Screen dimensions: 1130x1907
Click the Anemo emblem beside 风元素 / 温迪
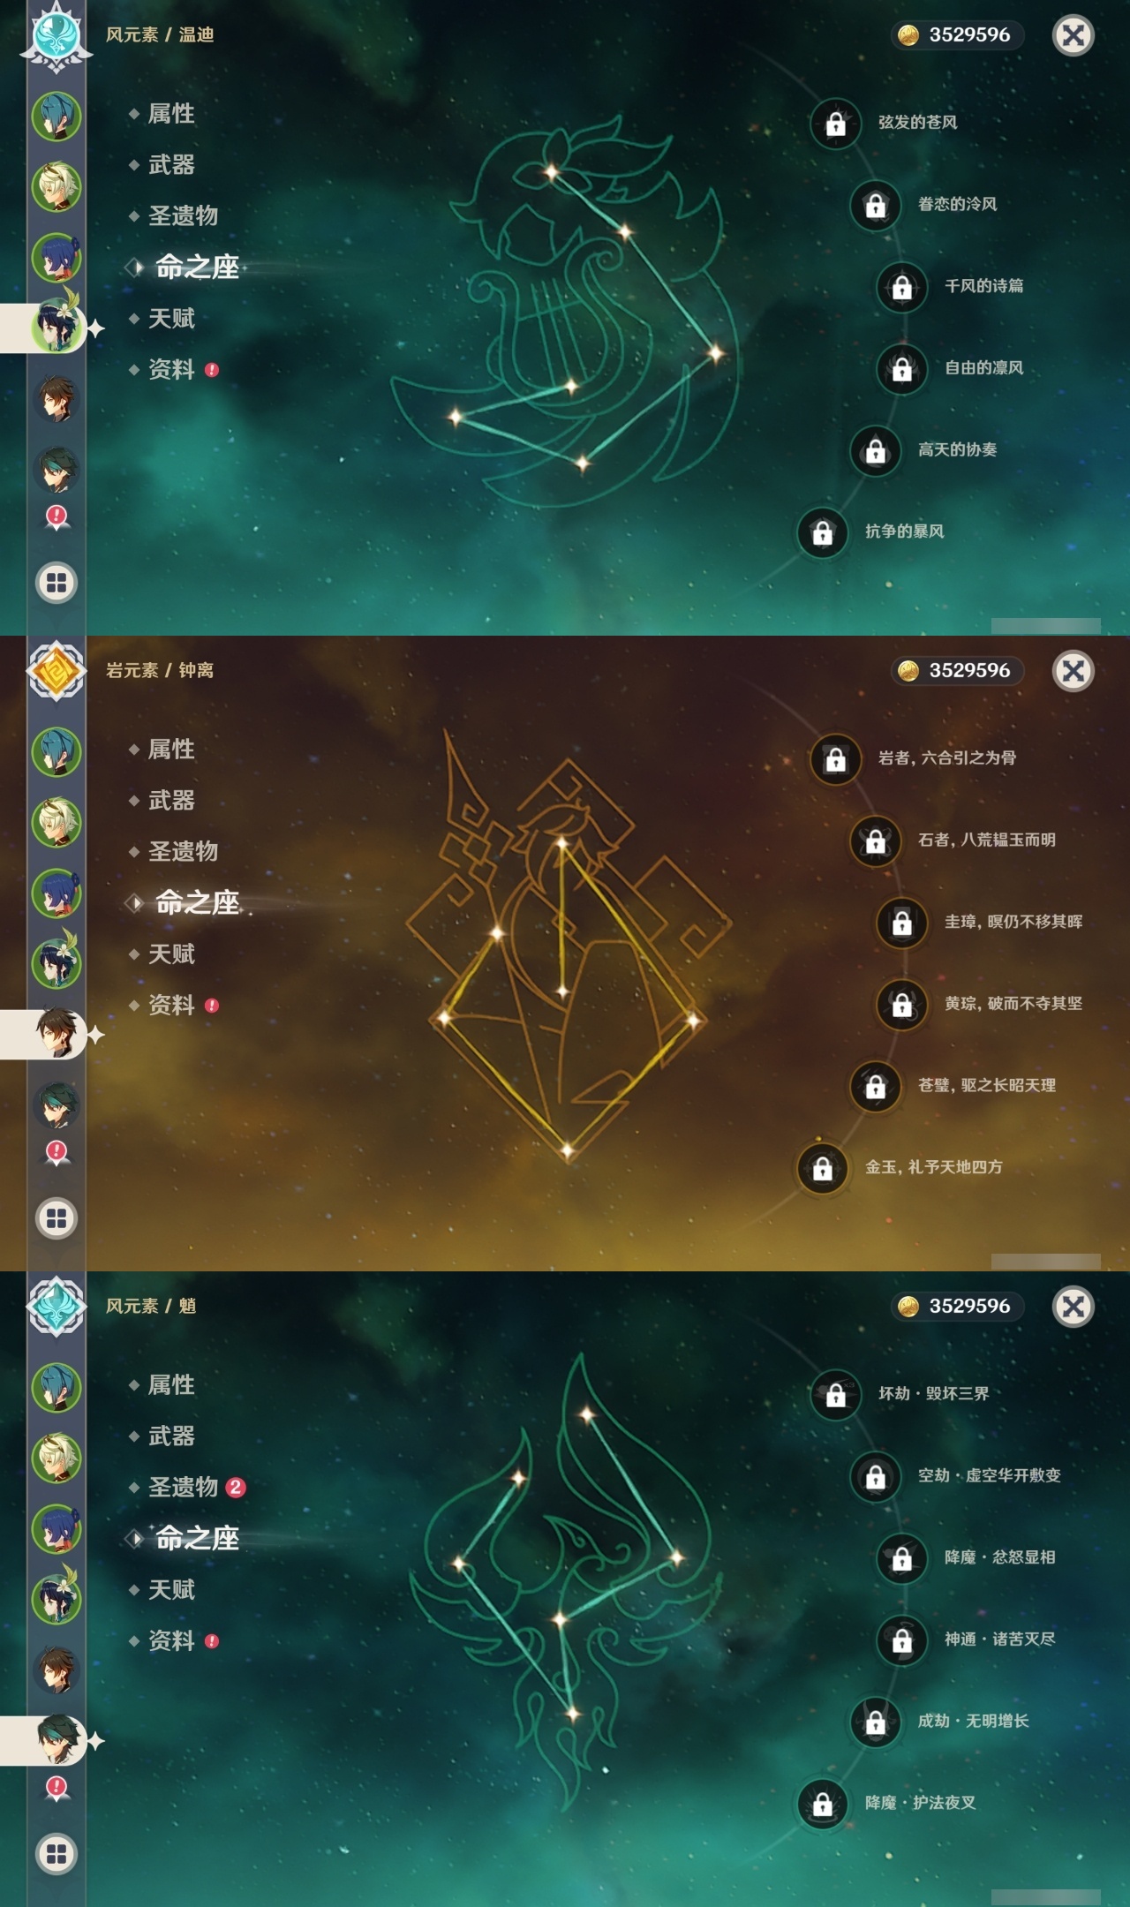tap(56, 35)
